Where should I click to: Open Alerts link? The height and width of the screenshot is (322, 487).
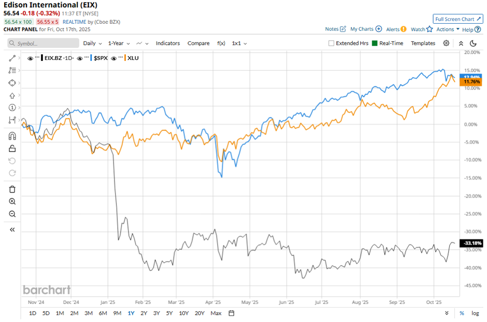[x=396, y=29]
